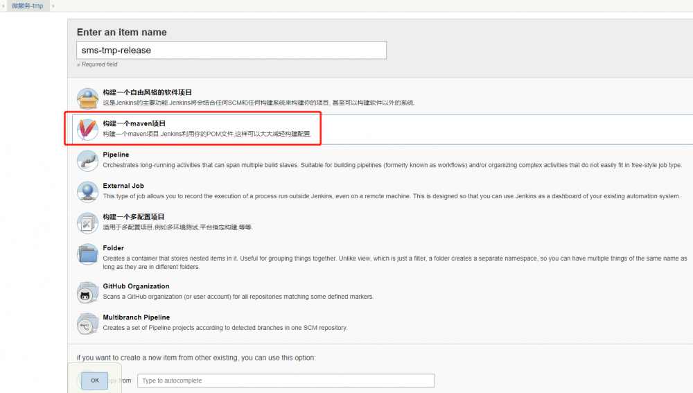Expand the arrow after 微服务-tmp breadcrumb
The height and width of the screenshot is (393, 693).
point(53,6)
